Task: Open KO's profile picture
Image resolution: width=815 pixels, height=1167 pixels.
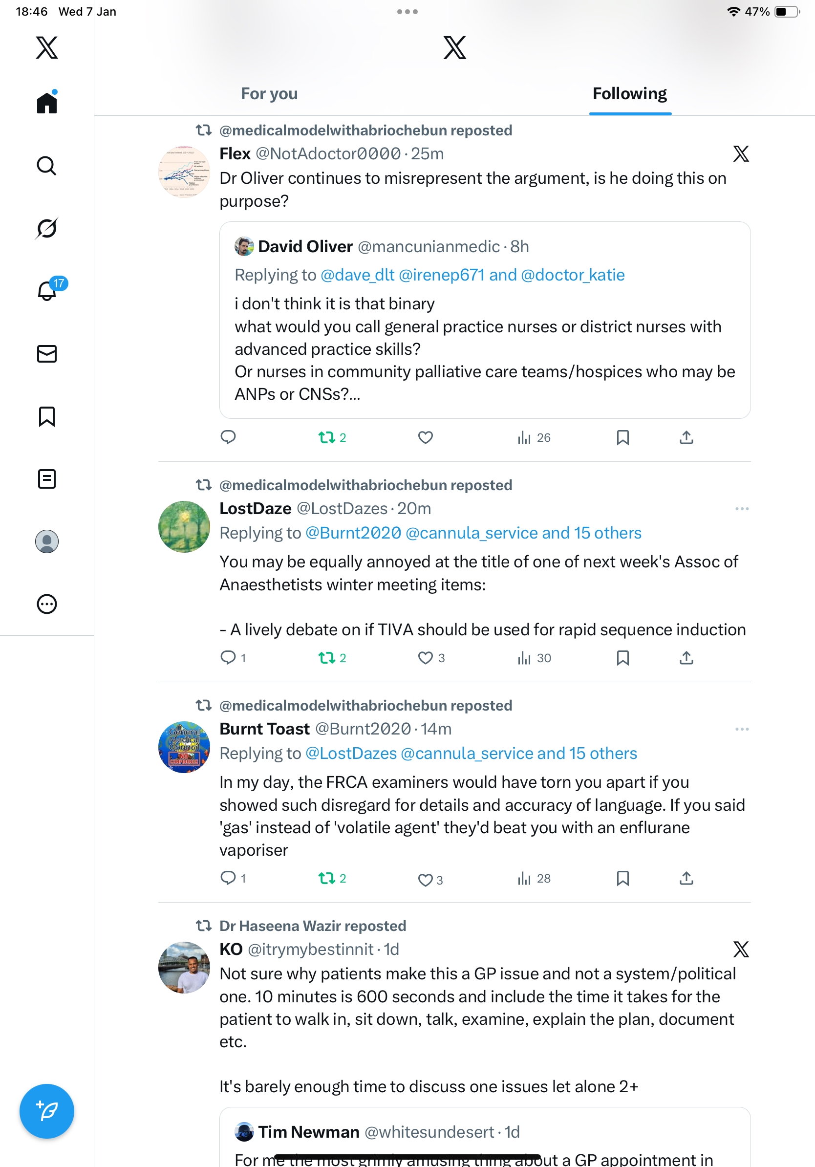Action: tap(184, 967)
